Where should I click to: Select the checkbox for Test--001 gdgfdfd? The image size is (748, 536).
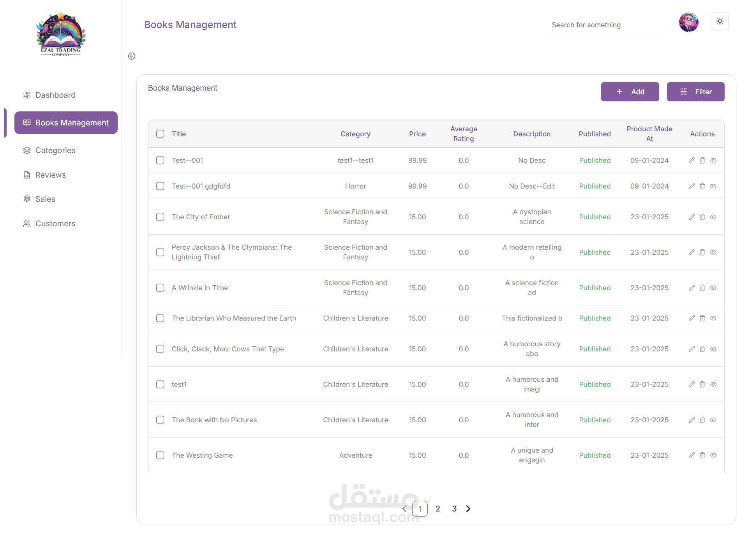160,186
